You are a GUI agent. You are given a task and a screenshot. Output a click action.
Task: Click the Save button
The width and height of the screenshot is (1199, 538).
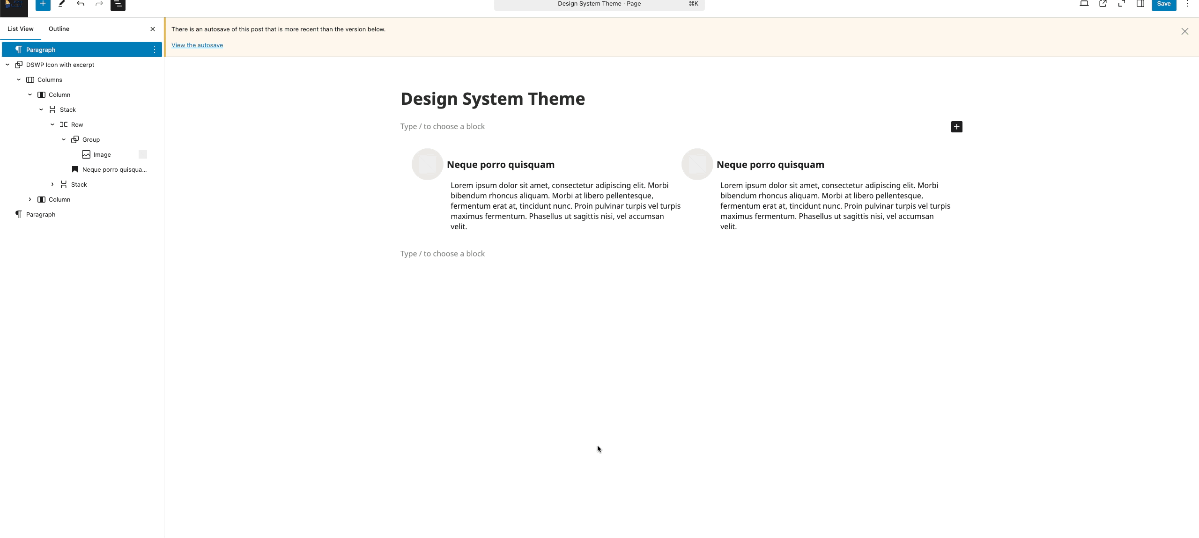(1164, 4)
